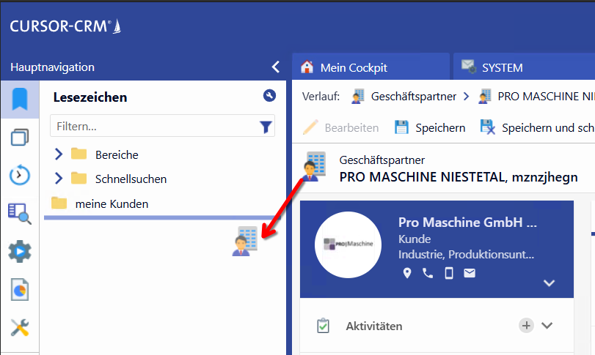Open the history clock sidebar icon
Image resolution: width=595 pixels, height=355 pixels.
click(19, 176)
